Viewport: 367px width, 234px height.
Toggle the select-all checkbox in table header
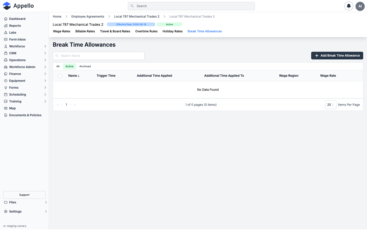tap(60, 76)
